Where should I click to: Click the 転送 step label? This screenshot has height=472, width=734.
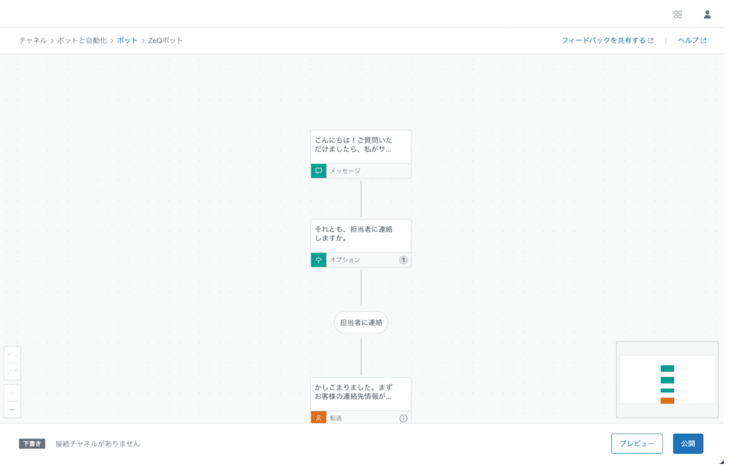[336, 418]
